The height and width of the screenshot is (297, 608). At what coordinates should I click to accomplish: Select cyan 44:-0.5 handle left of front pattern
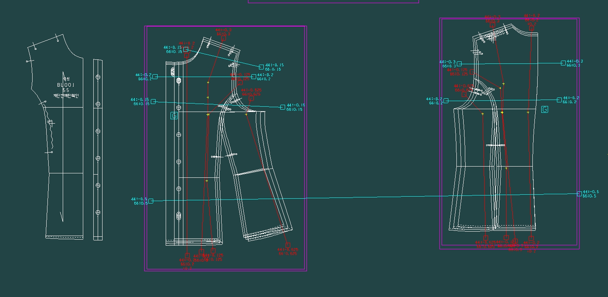coord(151,201)
